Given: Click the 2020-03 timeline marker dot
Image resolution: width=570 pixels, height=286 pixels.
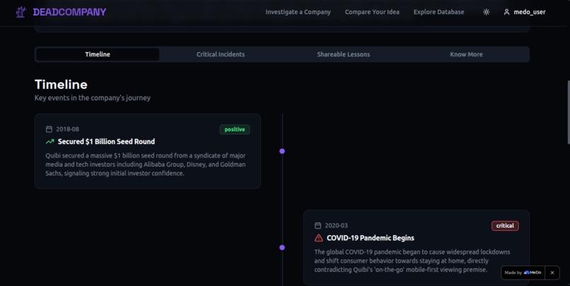Looking at the screenshot, I should [282, 248].
